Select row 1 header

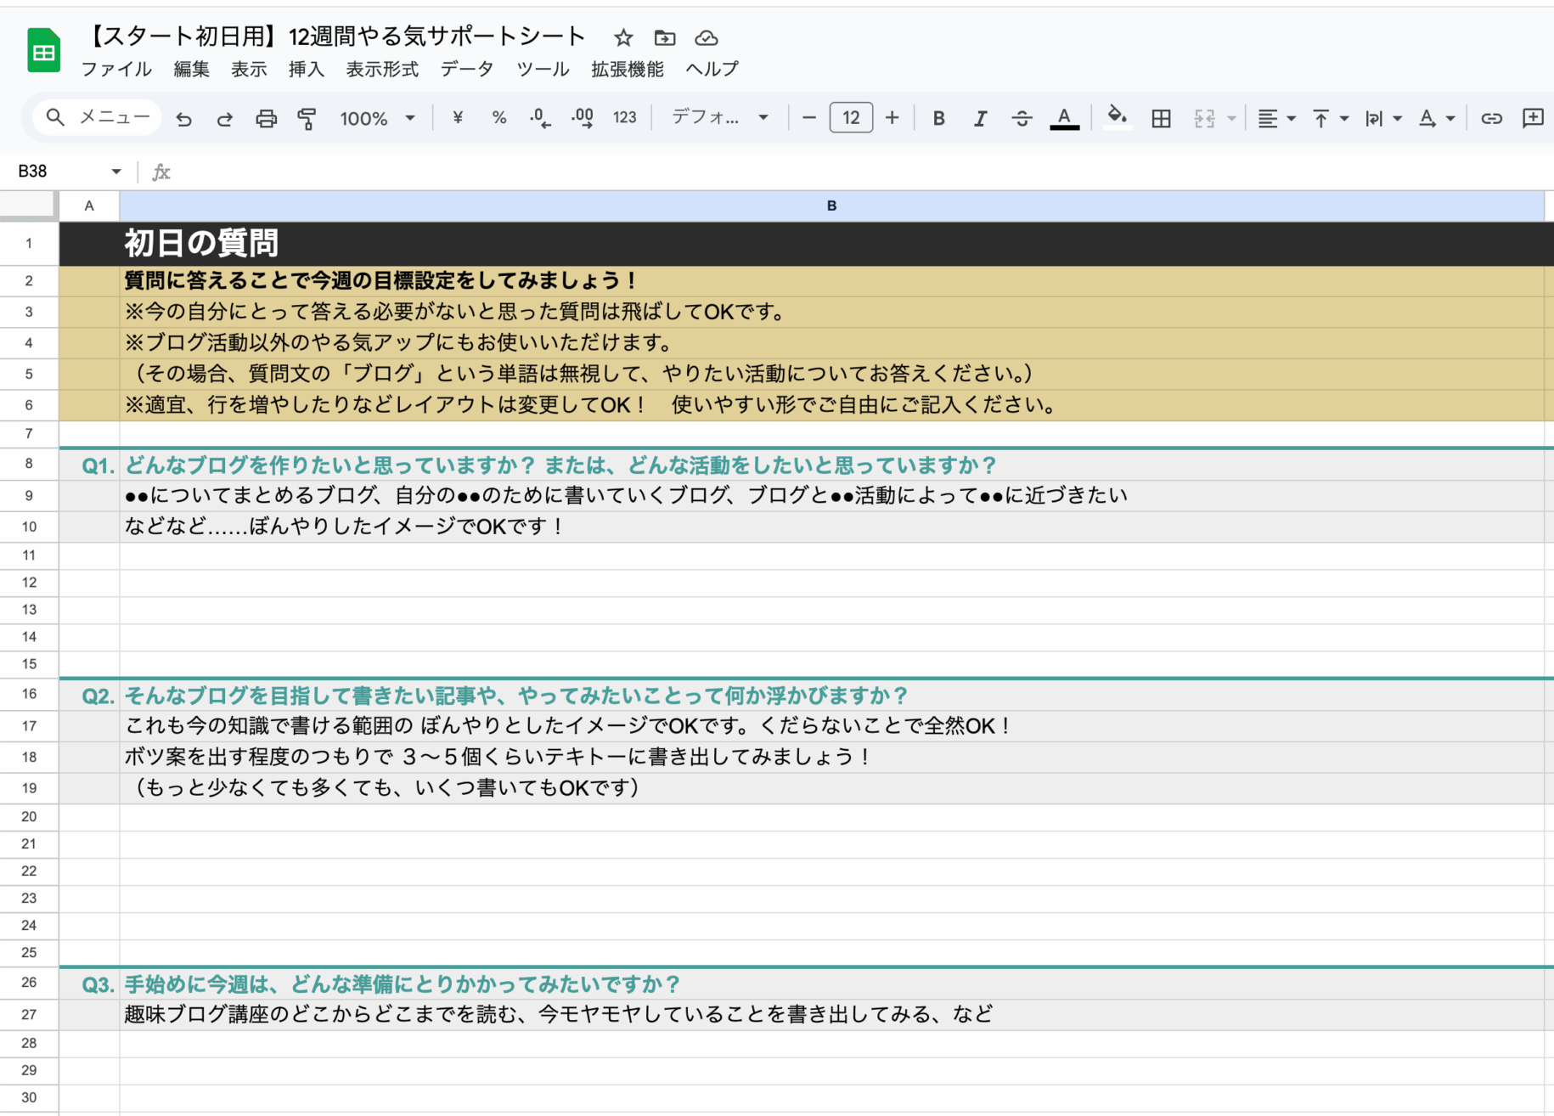coord(29,244)
